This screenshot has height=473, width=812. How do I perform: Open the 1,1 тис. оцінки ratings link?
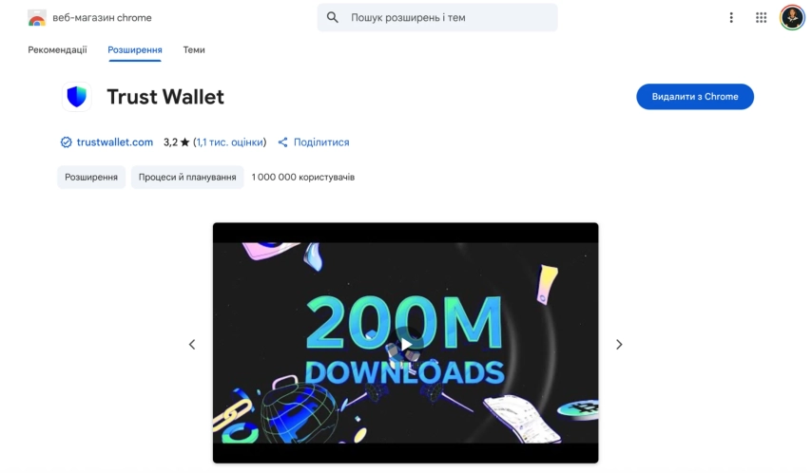pyautogui.click(x=229, y=142)
